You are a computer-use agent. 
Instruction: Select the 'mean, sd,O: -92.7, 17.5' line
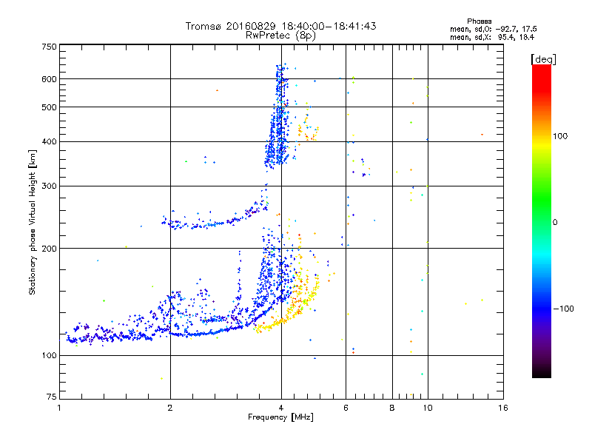pos(493,29)
